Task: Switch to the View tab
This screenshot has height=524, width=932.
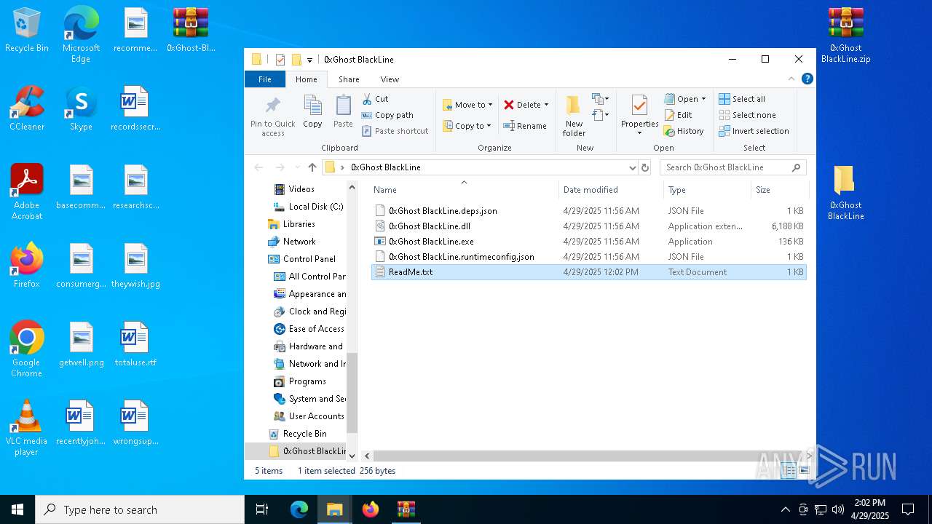Action: (x=390, y=79)
